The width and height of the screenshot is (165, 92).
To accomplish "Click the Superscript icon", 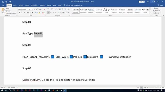I will pyautogui.click(x=33, y=13).
